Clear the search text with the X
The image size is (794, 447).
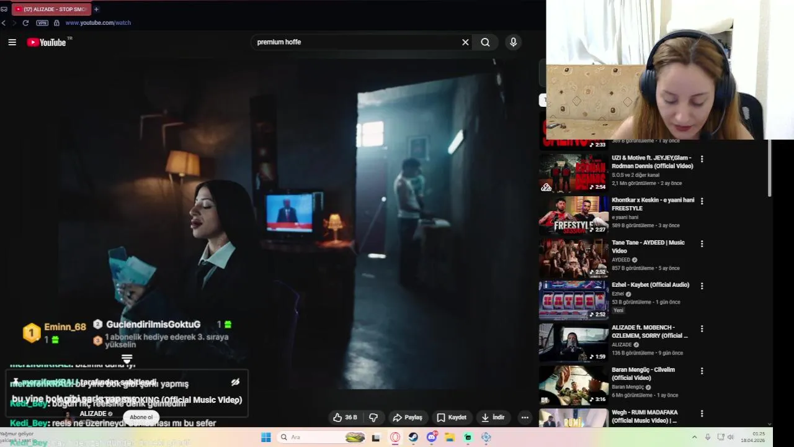click(x=465, y=42)
